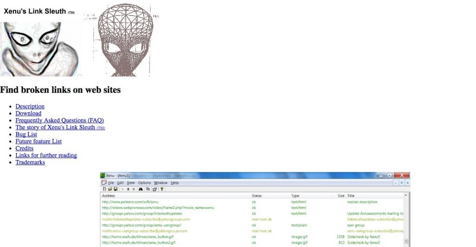Open the Frequently Asked Questions (FAQ) link
476x247 pixels.
click(59, 120)
